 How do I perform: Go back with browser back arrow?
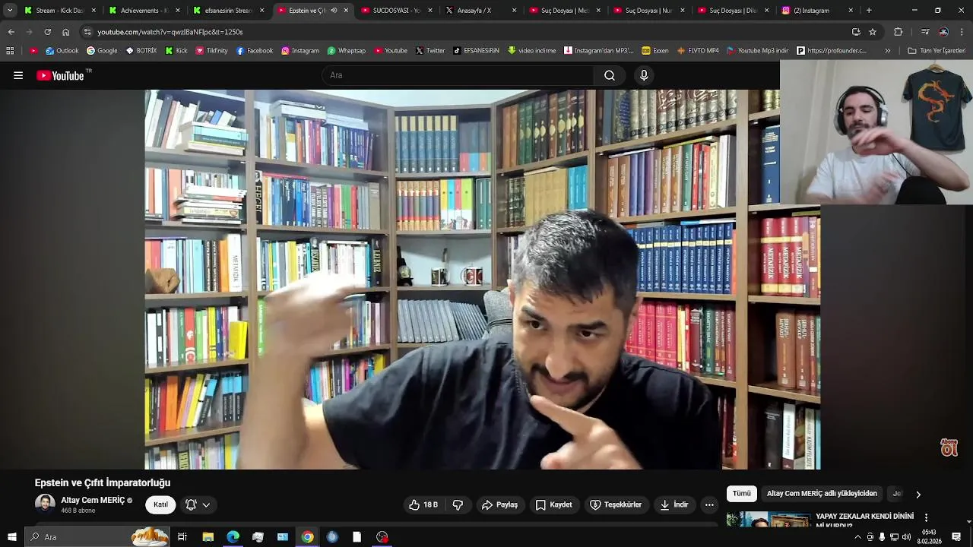[11, 32]
